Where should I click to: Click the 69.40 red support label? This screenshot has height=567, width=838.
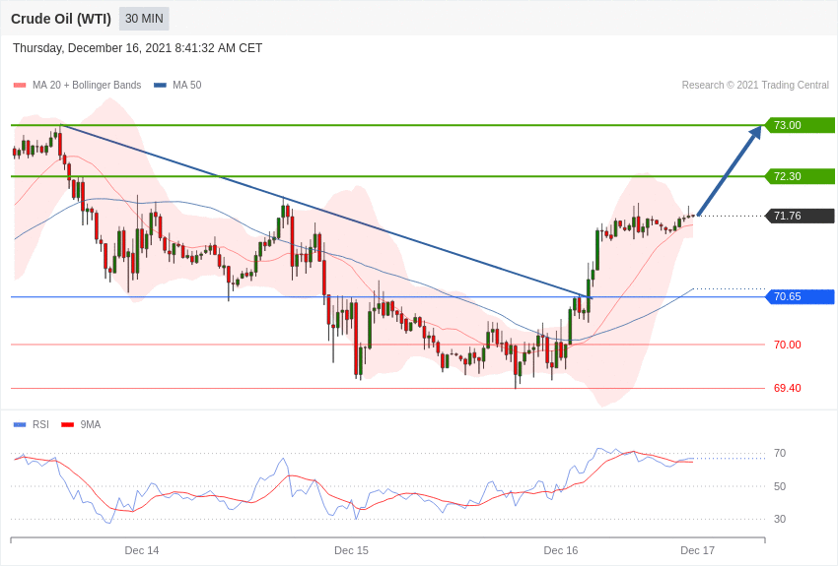[x=788, y=388]
